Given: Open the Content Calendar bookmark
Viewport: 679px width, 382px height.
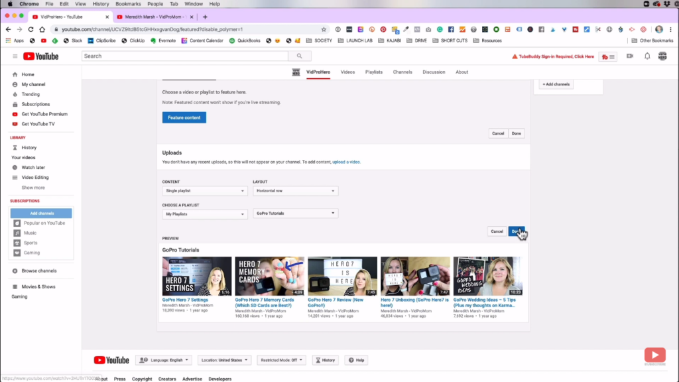Looking at the screenshot, I should [202, 40].
